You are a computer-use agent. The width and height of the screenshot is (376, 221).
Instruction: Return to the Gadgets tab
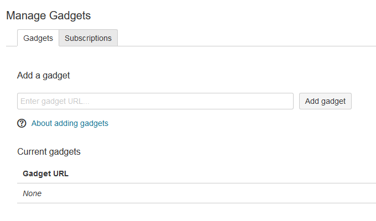point(38,38)
